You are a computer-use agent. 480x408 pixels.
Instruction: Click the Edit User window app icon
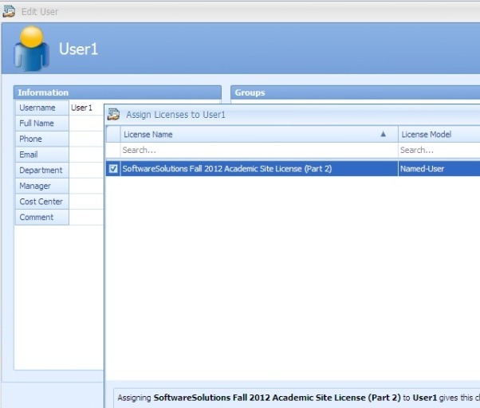(9, 11)
